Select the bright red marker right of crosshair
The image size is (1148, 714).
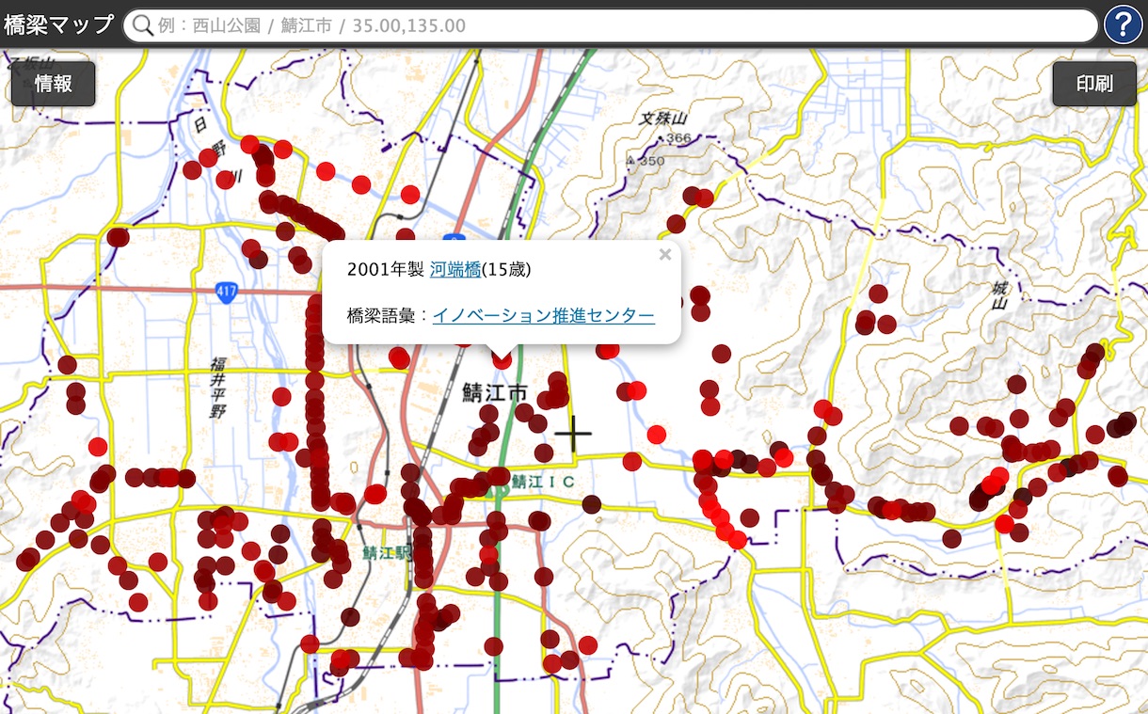657,434
